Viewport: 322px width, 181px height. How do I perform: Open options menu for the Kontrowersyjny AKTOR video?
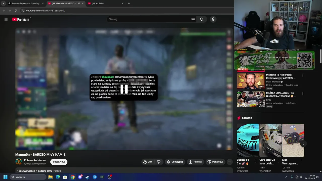coord(303,75)
